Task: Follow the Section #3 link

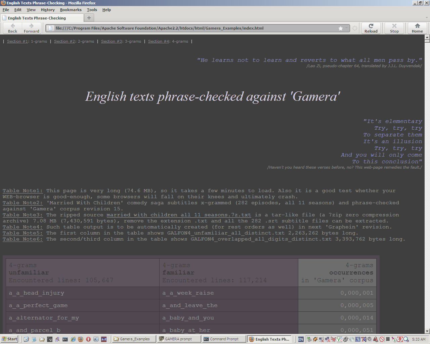Action: coord(112,41)
